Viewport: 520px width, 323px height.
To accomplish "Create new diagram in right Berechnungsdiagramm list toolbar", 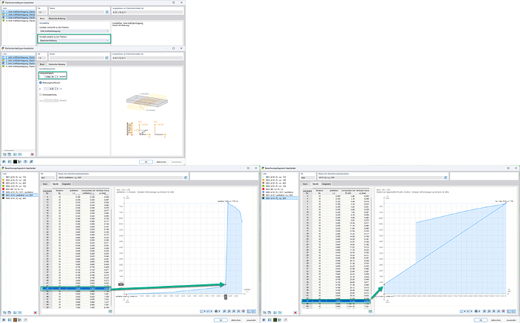I will tap(264, 313).
